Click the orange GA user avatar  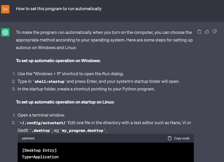pos(5,9)
